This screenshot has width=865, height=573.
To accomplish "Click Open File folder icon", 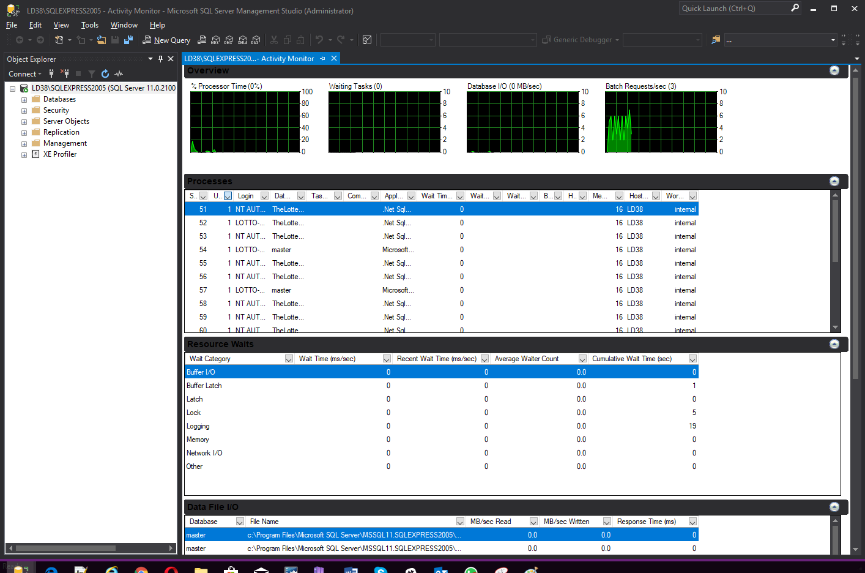I will (x=102, y=40).
